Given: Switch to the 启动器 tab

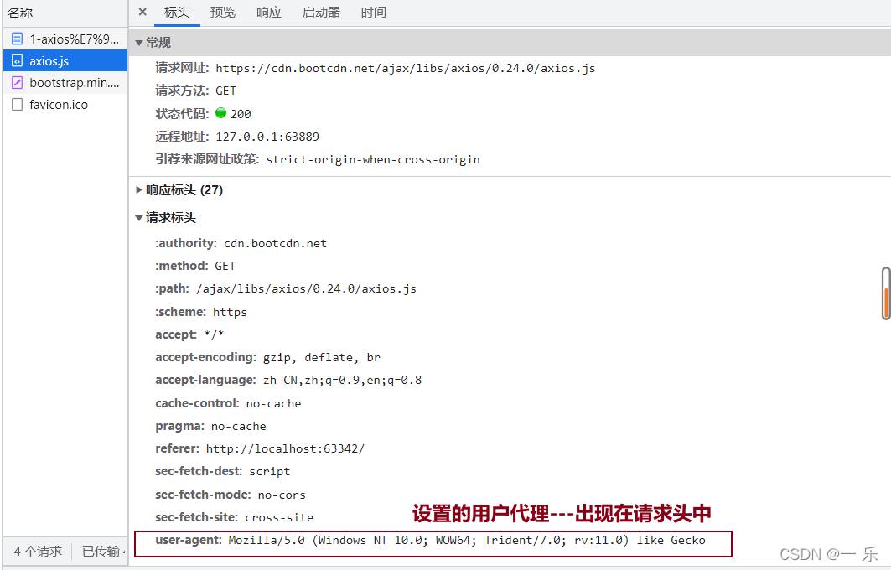Looking at the screenshot, I should pos(321,13).
